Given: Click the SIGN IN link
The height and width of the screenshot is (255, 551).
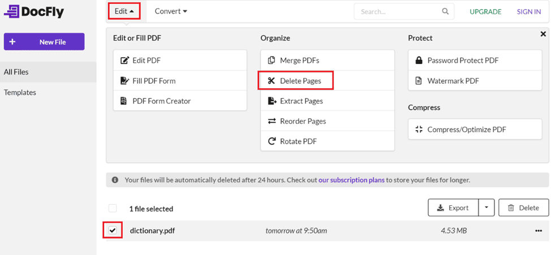Looking at the screenshot, I should pyautogui.click(x=529, y=11).
